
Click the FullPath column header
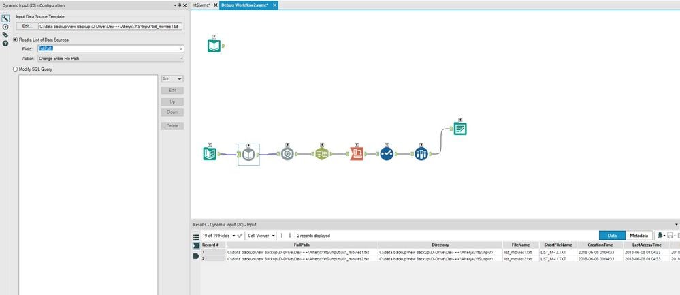pyautogui.click(x=302, y=245)
